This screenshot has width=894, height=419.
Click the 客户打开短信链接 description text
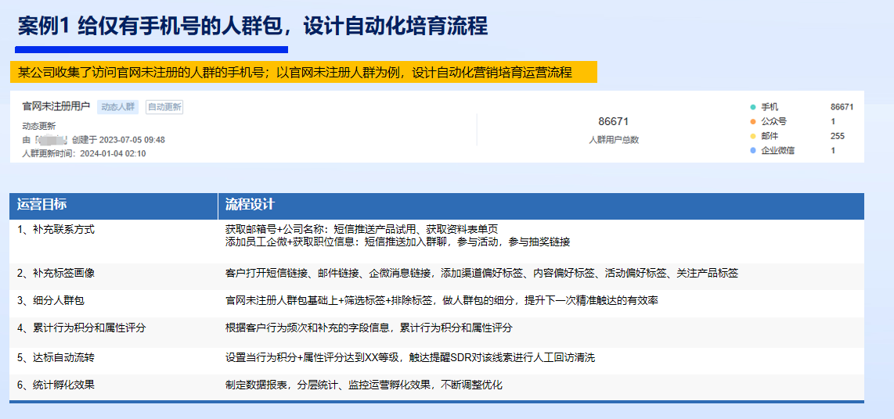pos(481,274)
